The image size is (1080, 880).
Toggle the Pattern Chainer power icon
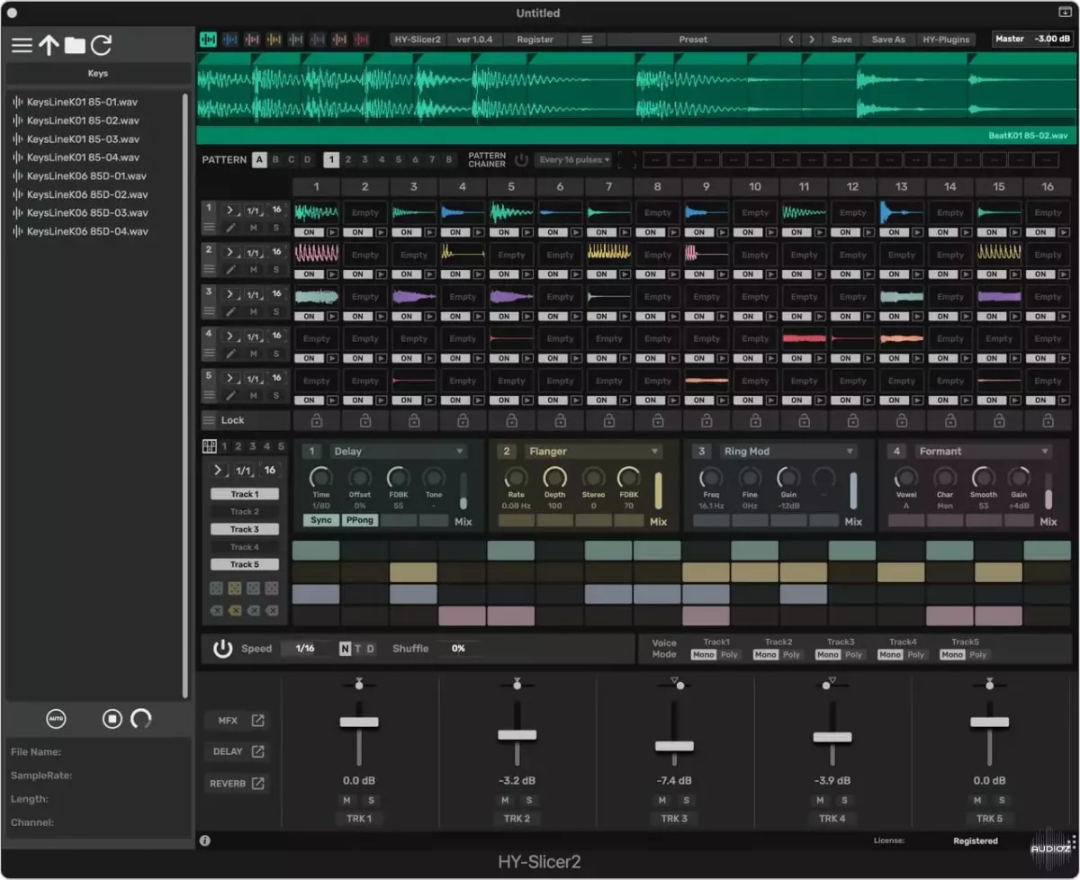[x=521, y=160]
